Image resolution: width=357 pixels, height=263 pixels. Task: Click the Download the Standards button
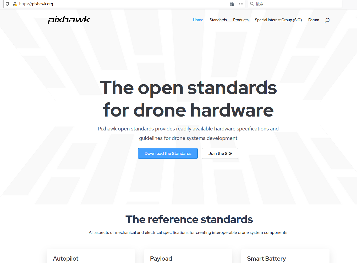168,154
